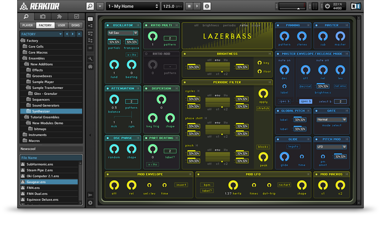This screenshot has width=381, height=226.
Task: Toggle the restart button in Mod LFO
Action: coord(284,185)
